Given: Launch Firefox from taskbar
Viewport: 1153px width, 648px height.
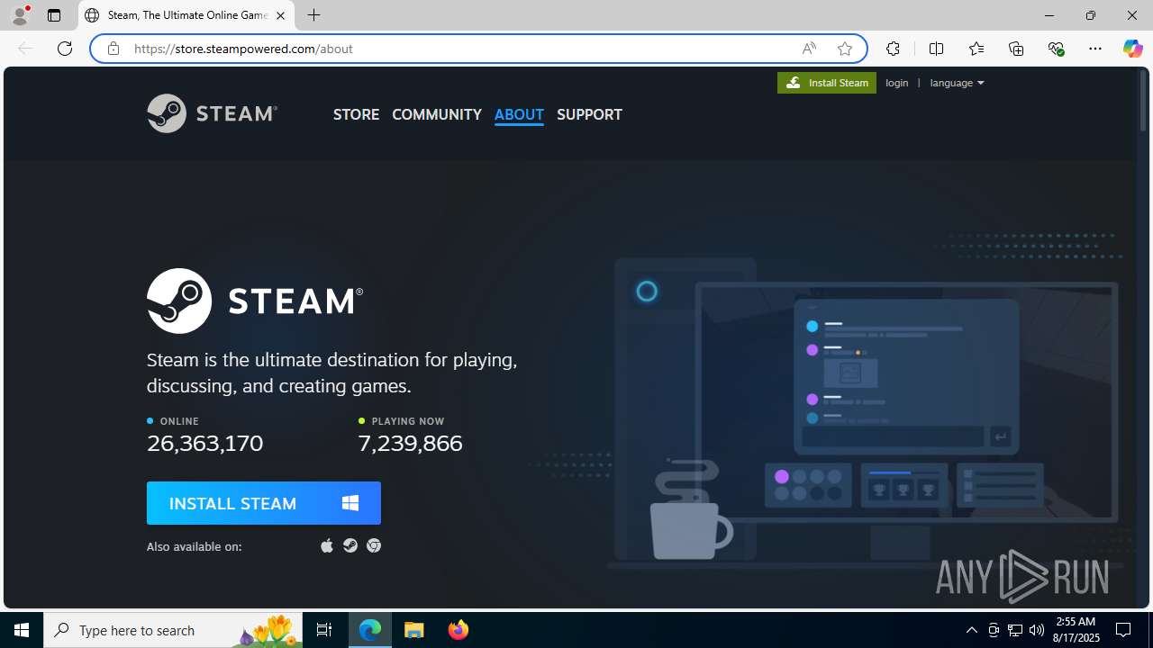Looking at the screenshot, I should point(458,630).
